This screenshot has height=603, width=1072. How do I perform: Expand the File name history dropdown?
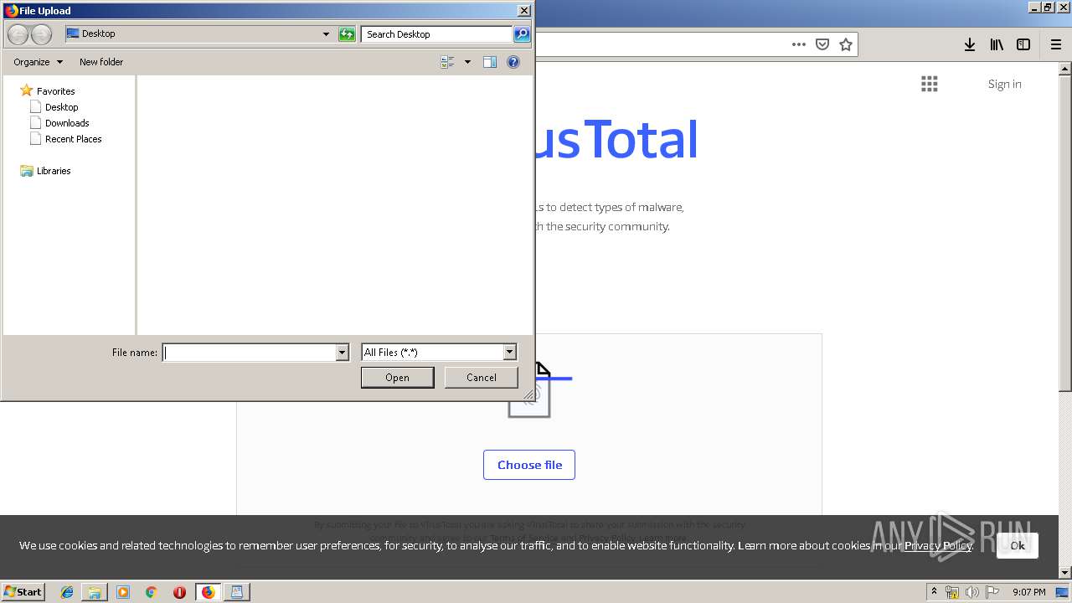coord(342,353)
